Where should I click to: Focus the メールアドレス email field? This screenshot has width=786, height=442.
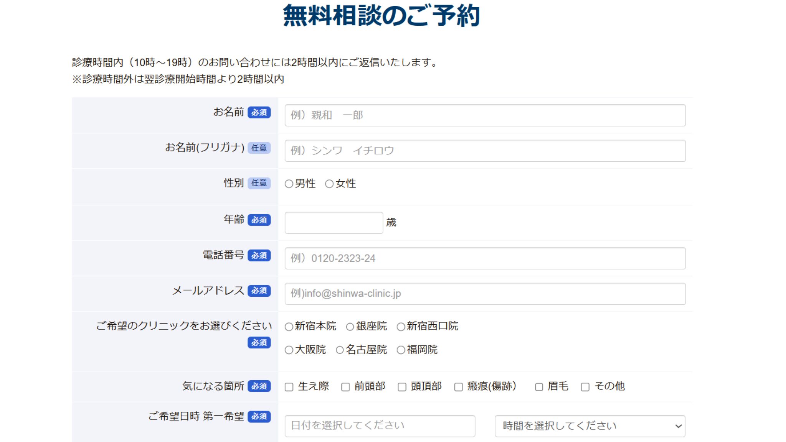click(485, 294)
